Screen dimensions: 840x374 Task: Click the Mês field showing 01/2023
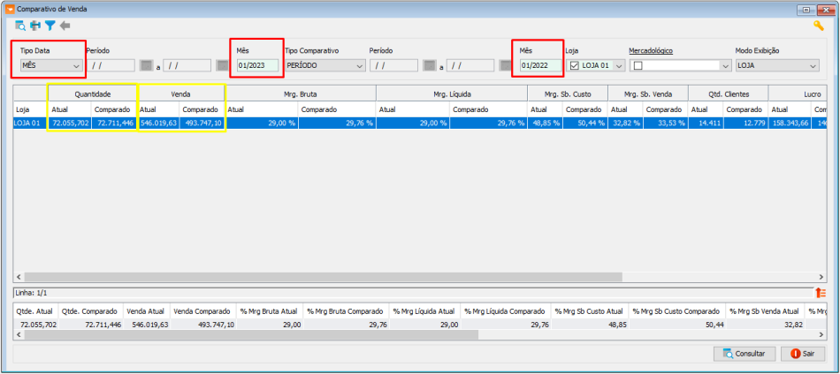[x=257, y=65]
